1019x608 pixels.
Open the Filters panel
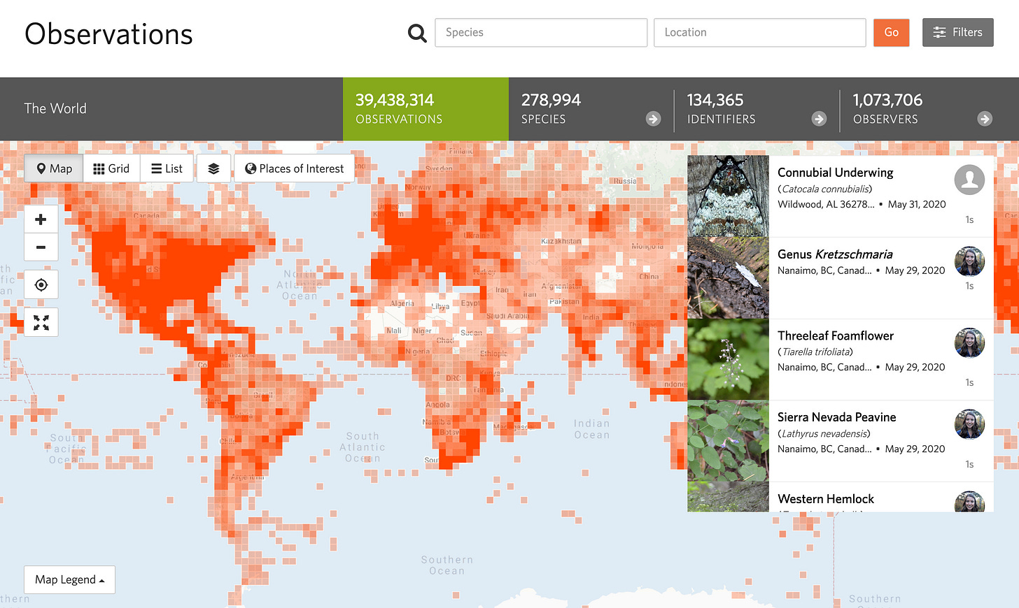coord(957,32)
